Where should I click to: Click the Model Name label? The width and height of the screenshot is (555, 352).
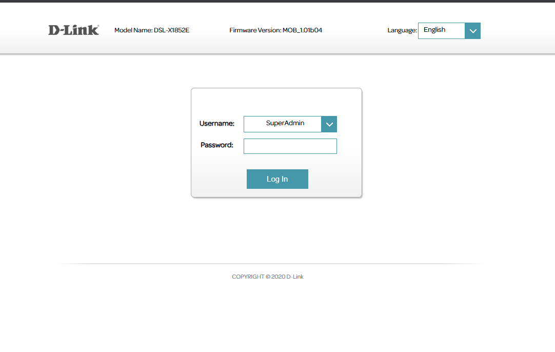click(x=133, y=30)
